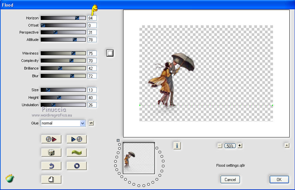Image resolution: width=295 pixels, height=190 pixels.
Task: Click the blue ring reset button
Action: click(x=76, y=166)
